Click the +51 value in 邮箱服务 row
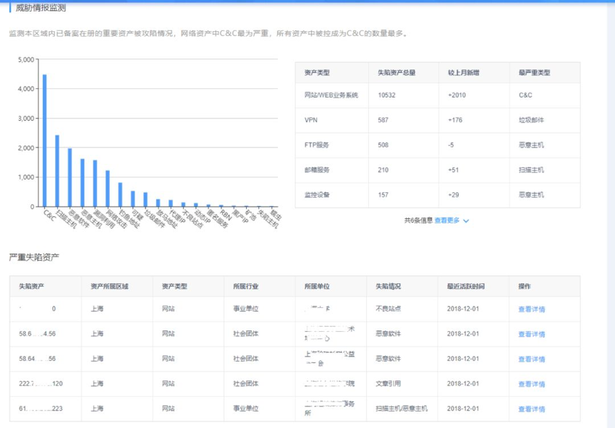The width and height of the screenshot is (615, 428). [x=453, y=170]
